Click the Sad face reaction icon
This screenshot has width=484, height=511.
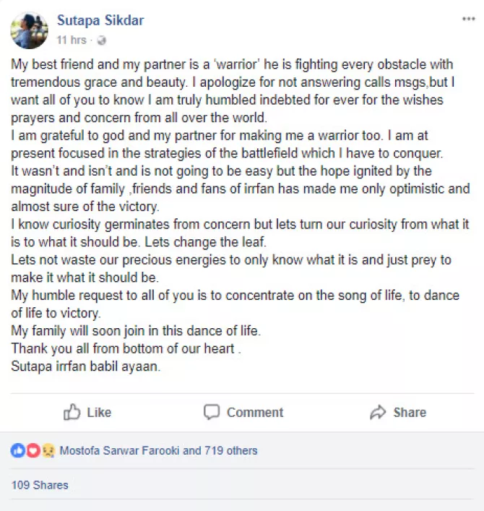(48, 450)
